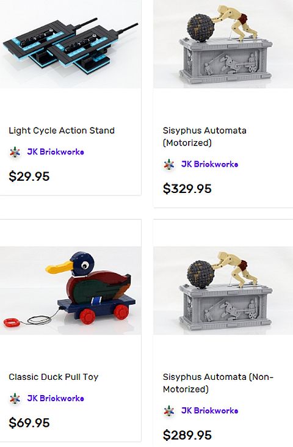Open JK Brickworks seller link under Light Cycle Action Stand
This screenshot has height=447, width=293.
56,151
